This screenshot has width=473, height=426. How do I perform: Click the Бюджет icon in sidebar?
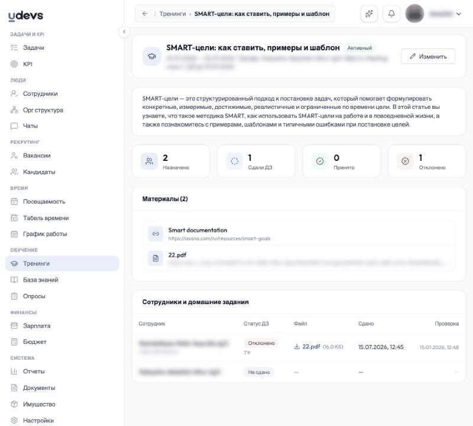click(x=14, y=342)
